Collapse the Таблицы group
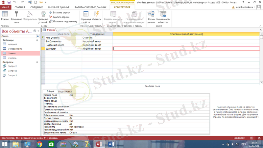Screen dimensions: 263x148 (37, 40)
